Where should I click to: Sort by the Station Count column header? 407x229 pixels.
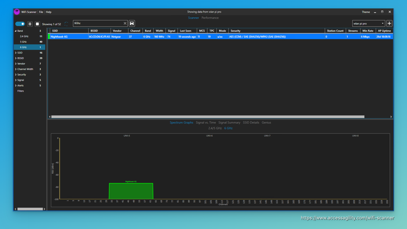335,31
